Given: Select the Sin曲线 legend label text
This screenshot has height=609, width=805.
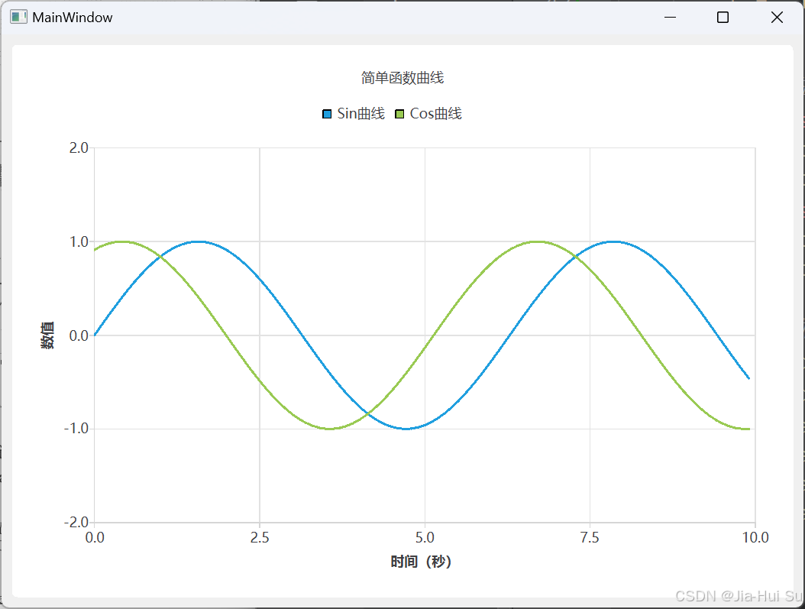Looking at the screenshot, I should coord(359,113).
